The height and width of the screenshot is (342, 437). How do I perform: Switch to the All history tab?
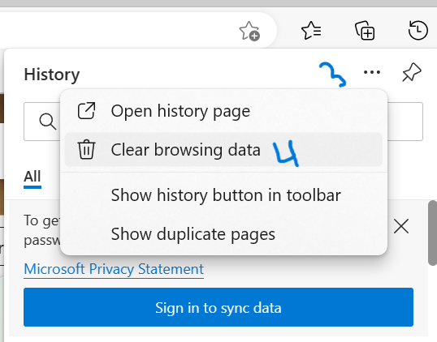pos(32,177)
